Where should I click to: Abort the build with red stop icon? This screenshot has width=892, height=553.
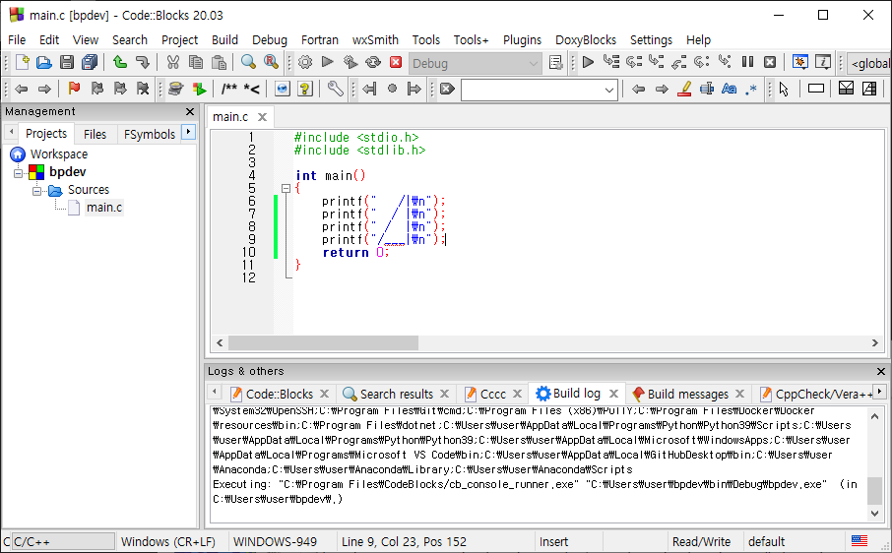pos(396,62)
